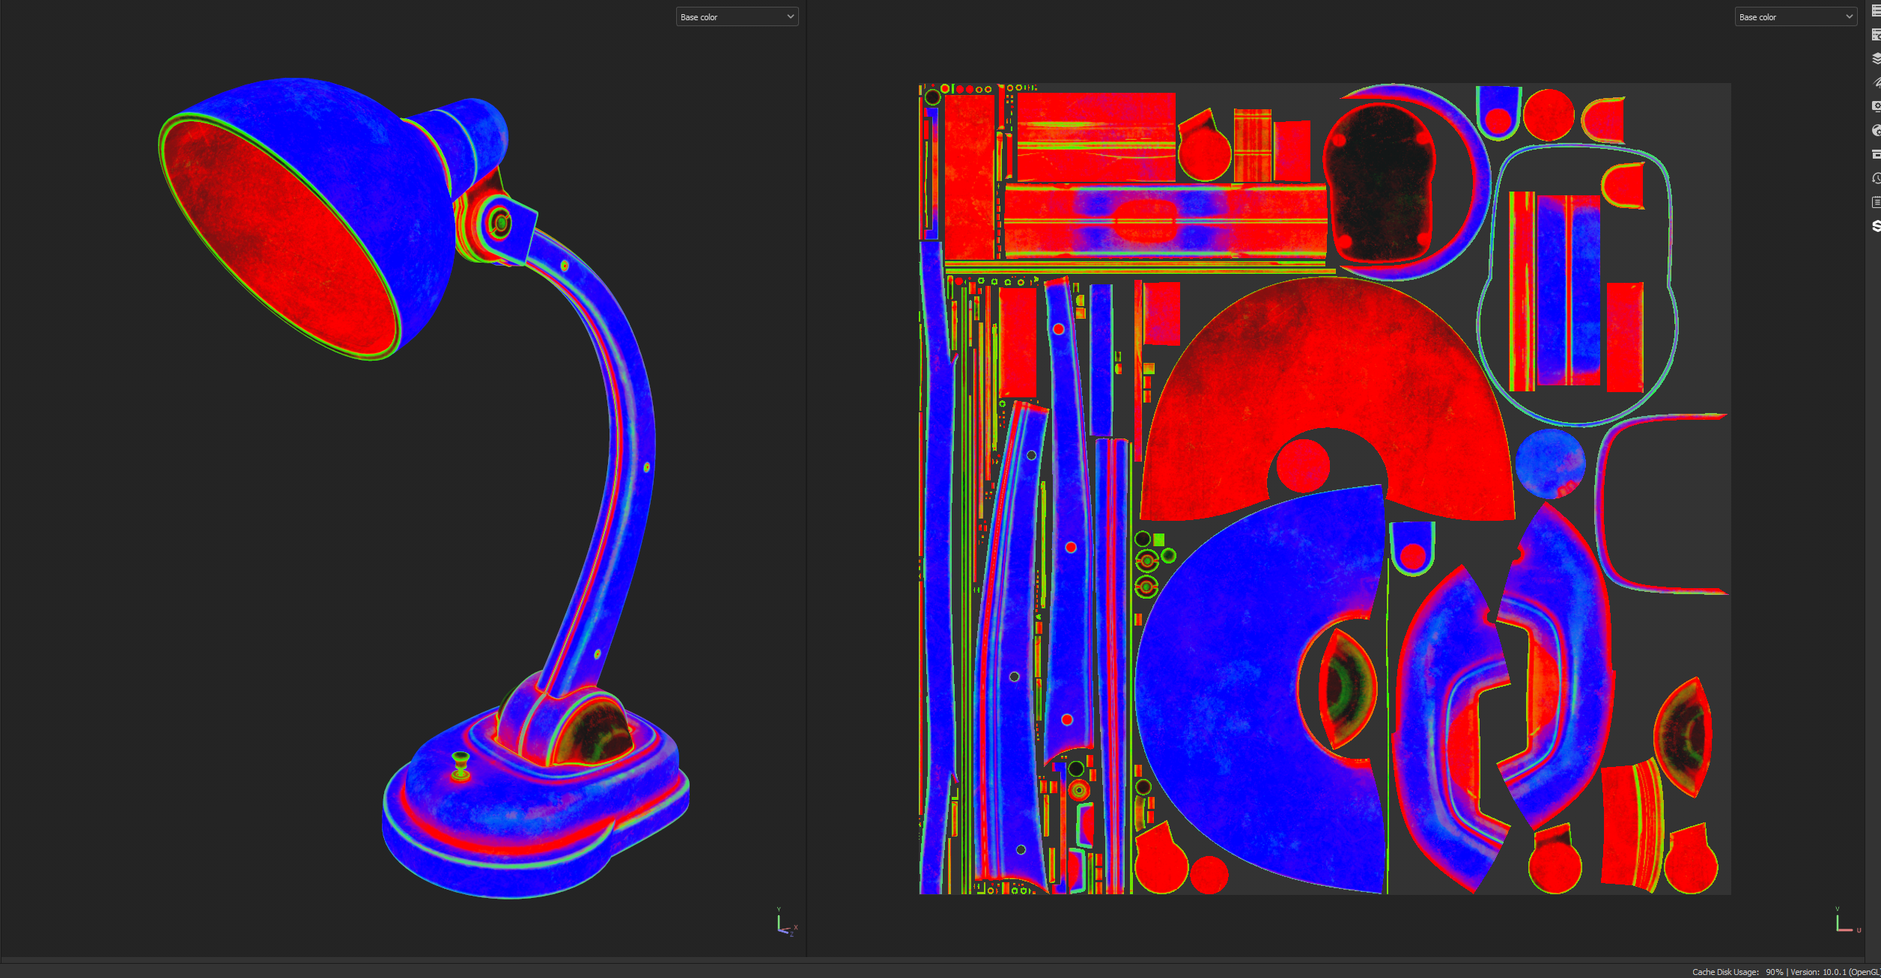This screenshot has width=1881, height=978.
Task: Open the Texture Set Settings panel
Action: coord(1876,34)
